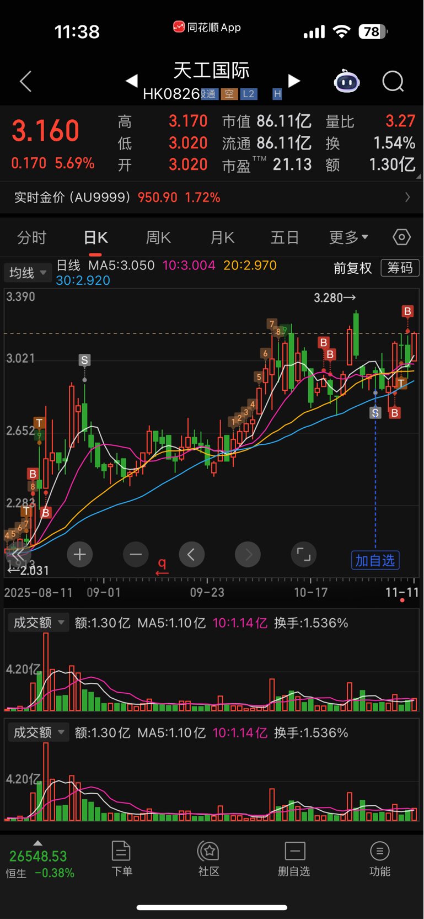Open the AI robot assistant
The width and height of the screenshot is (424, 919).
click(347, 82)
